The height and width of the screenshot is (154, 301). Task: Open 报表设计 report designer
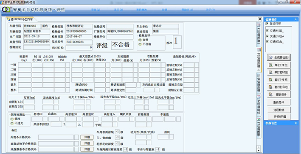279,94
